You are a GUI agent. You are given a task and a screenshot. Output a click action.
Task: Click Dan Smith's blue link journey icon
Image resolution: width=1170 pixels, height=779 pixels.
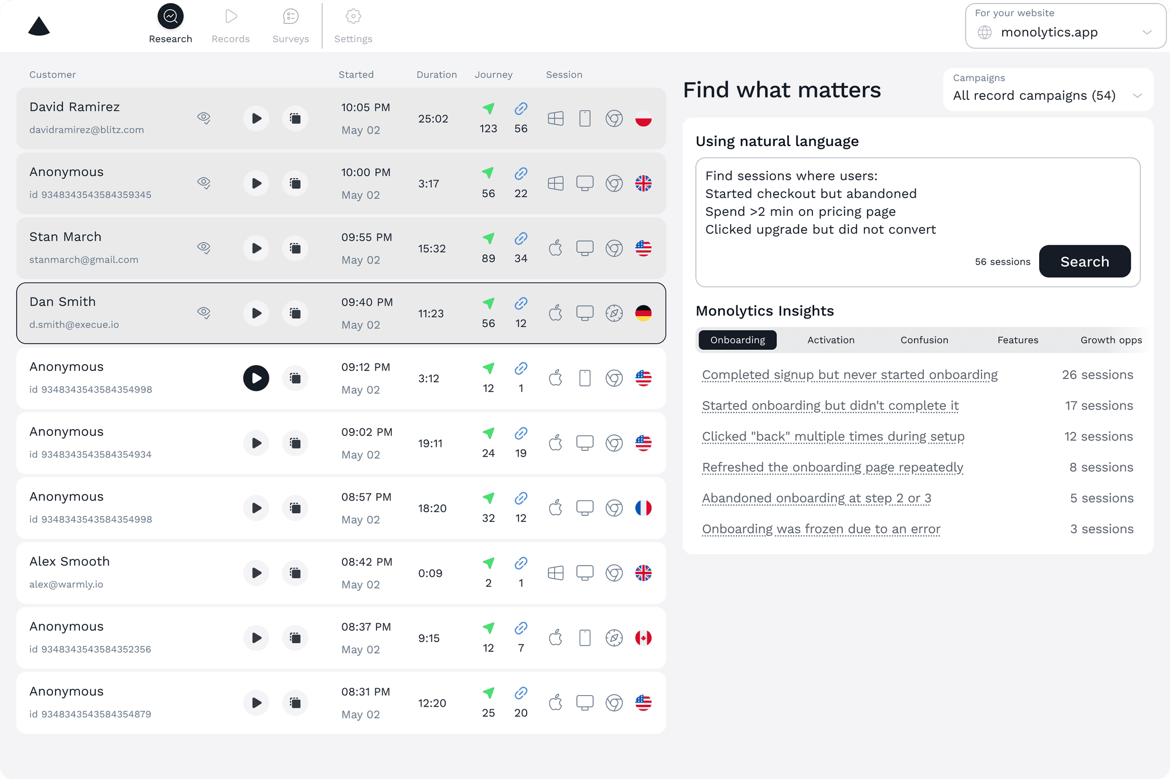tap(520, 303)
